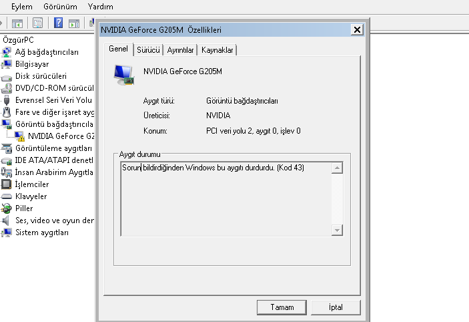Select the Klavyeler keyboard icon
469x322 pixels.
7,196
